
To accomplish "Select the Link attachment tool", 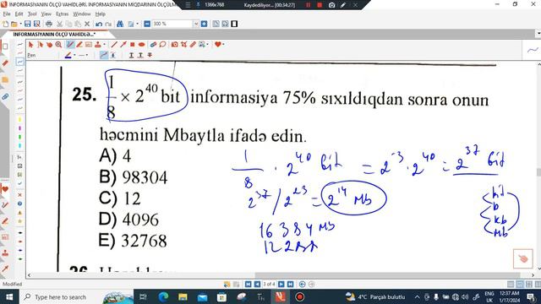I will point(153,45).
